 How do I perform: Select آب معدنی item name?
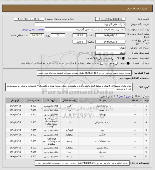[102, 110]
